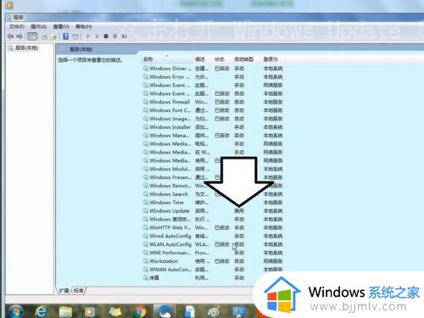The width and height of the screenshot is (424, 318).
Task: Open the paint palette app on taskbar
Action: tap(214, 312)
